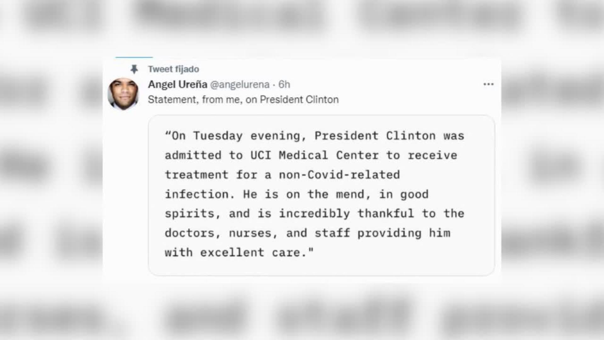
Task: Click "incredibly thankful" in the statement
Action: pos(346,214)
